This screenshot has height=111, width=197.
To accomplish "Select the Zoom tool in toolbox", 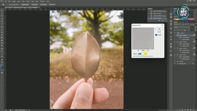I will pyautogui.click(x=2, y=62).
